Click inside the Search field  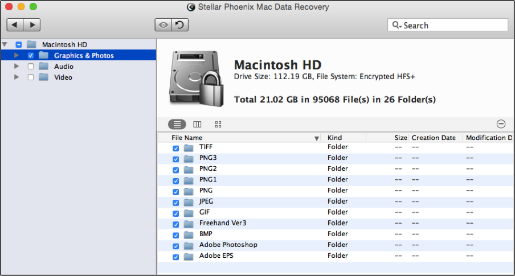point(448,25)
